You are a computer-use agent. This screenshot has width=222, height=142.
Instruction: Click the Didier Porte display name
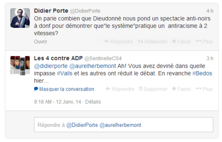point(51,11)
